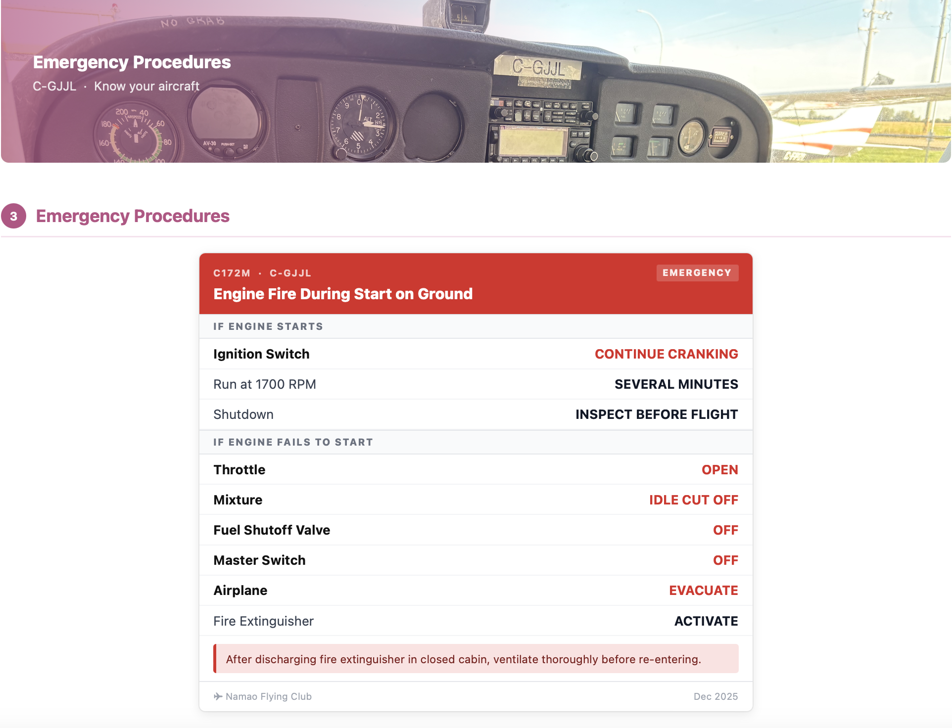952x728 pixels.
Task: Click the IDLE CUT OFF value
Action: point(693,500)
